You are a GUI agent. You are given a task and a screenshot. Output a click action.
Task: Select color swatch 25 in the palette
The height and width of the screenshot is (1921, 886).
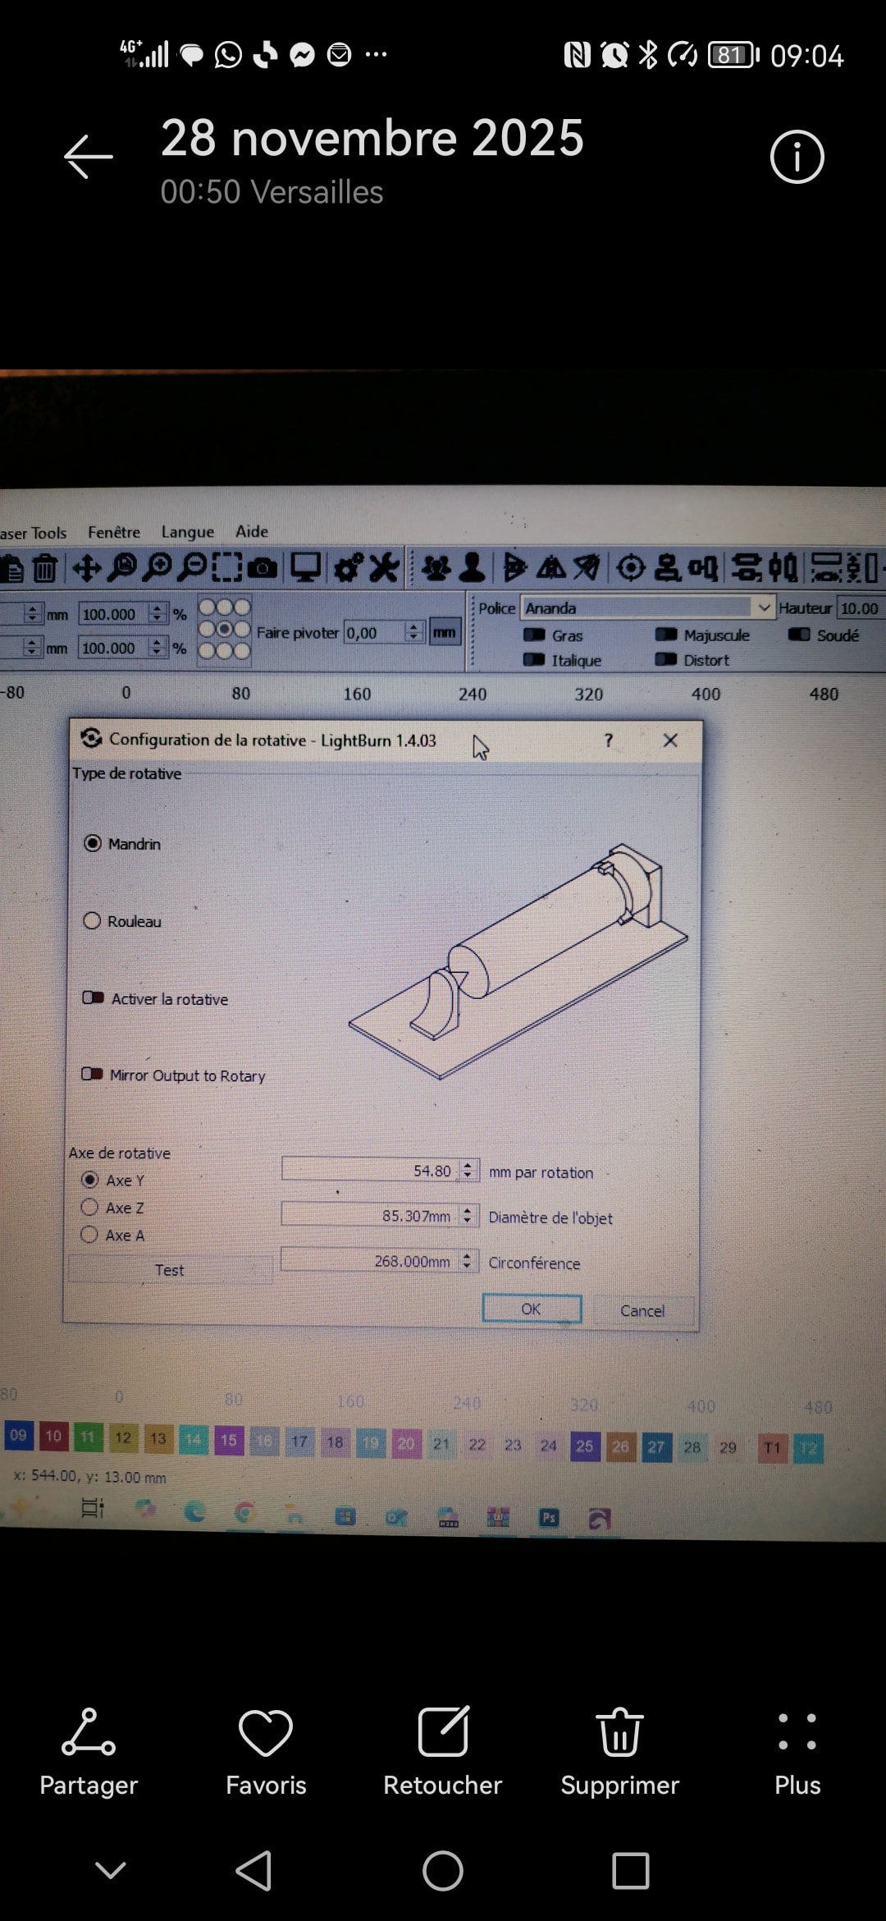click(x=584, y=1446)
